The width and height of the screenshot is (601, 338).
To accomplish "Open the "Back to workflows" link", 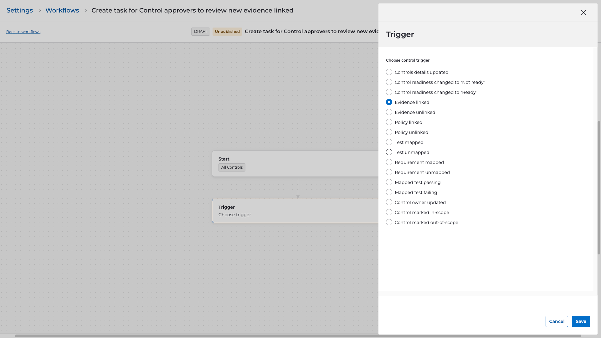I will (23, 32).
